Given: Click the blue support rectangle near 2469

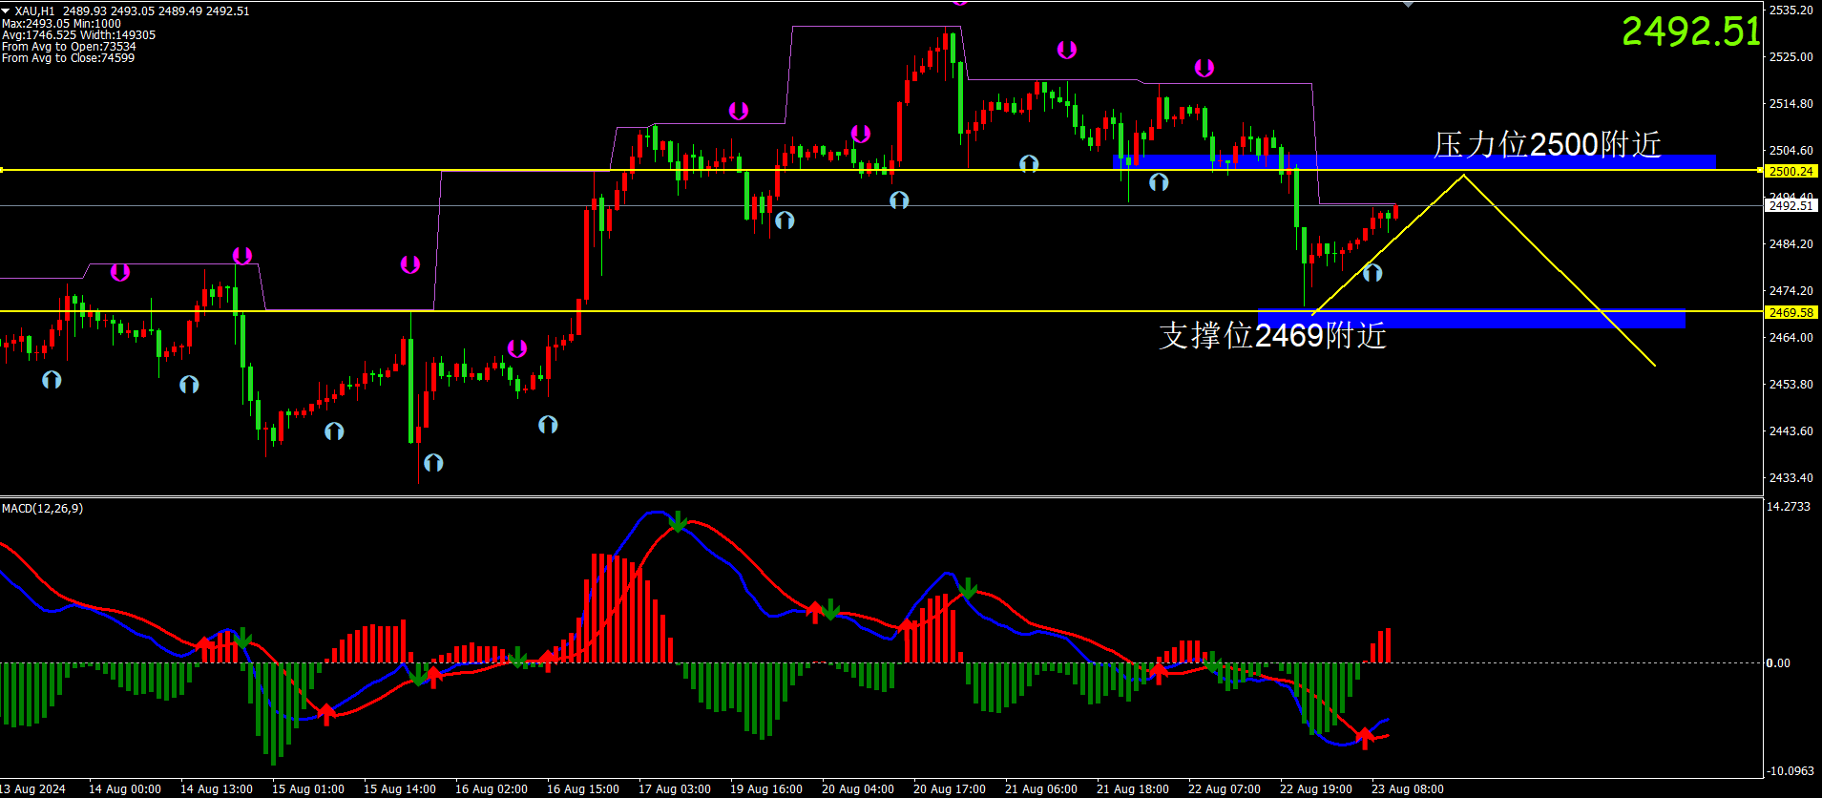Looking at the screenshot, I should [x=1470, y=320].
